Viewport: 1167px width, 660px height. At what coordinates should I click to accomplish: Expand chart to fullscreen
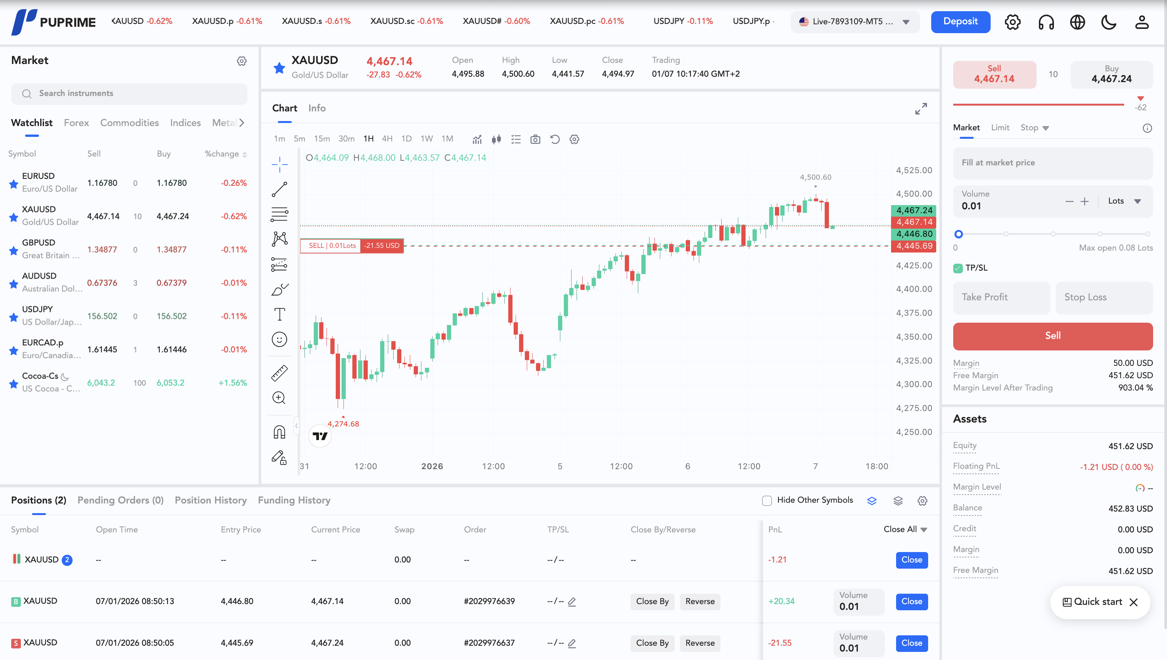(x=921, y=109)
